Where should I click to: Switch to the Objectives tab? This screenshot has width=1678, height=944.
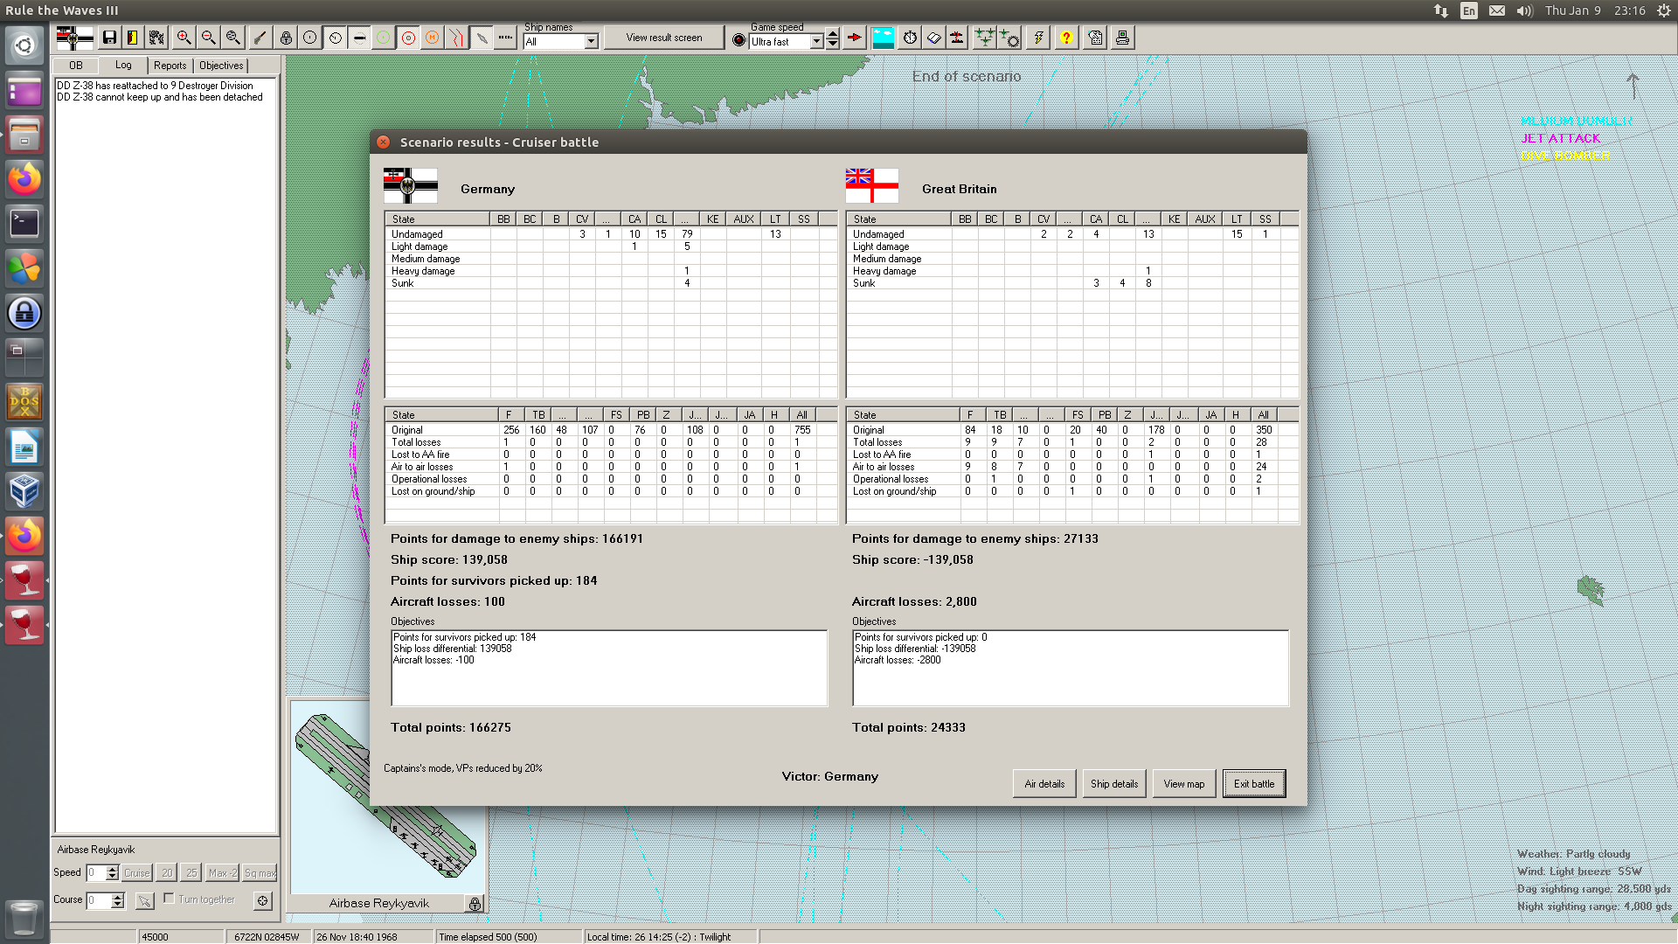pyautogui.click(x=221, y=66)
